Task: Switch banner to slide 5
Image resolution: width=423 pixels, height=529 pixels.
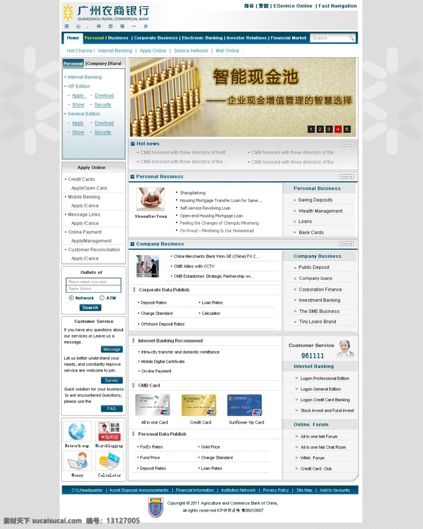Action: 347,129
